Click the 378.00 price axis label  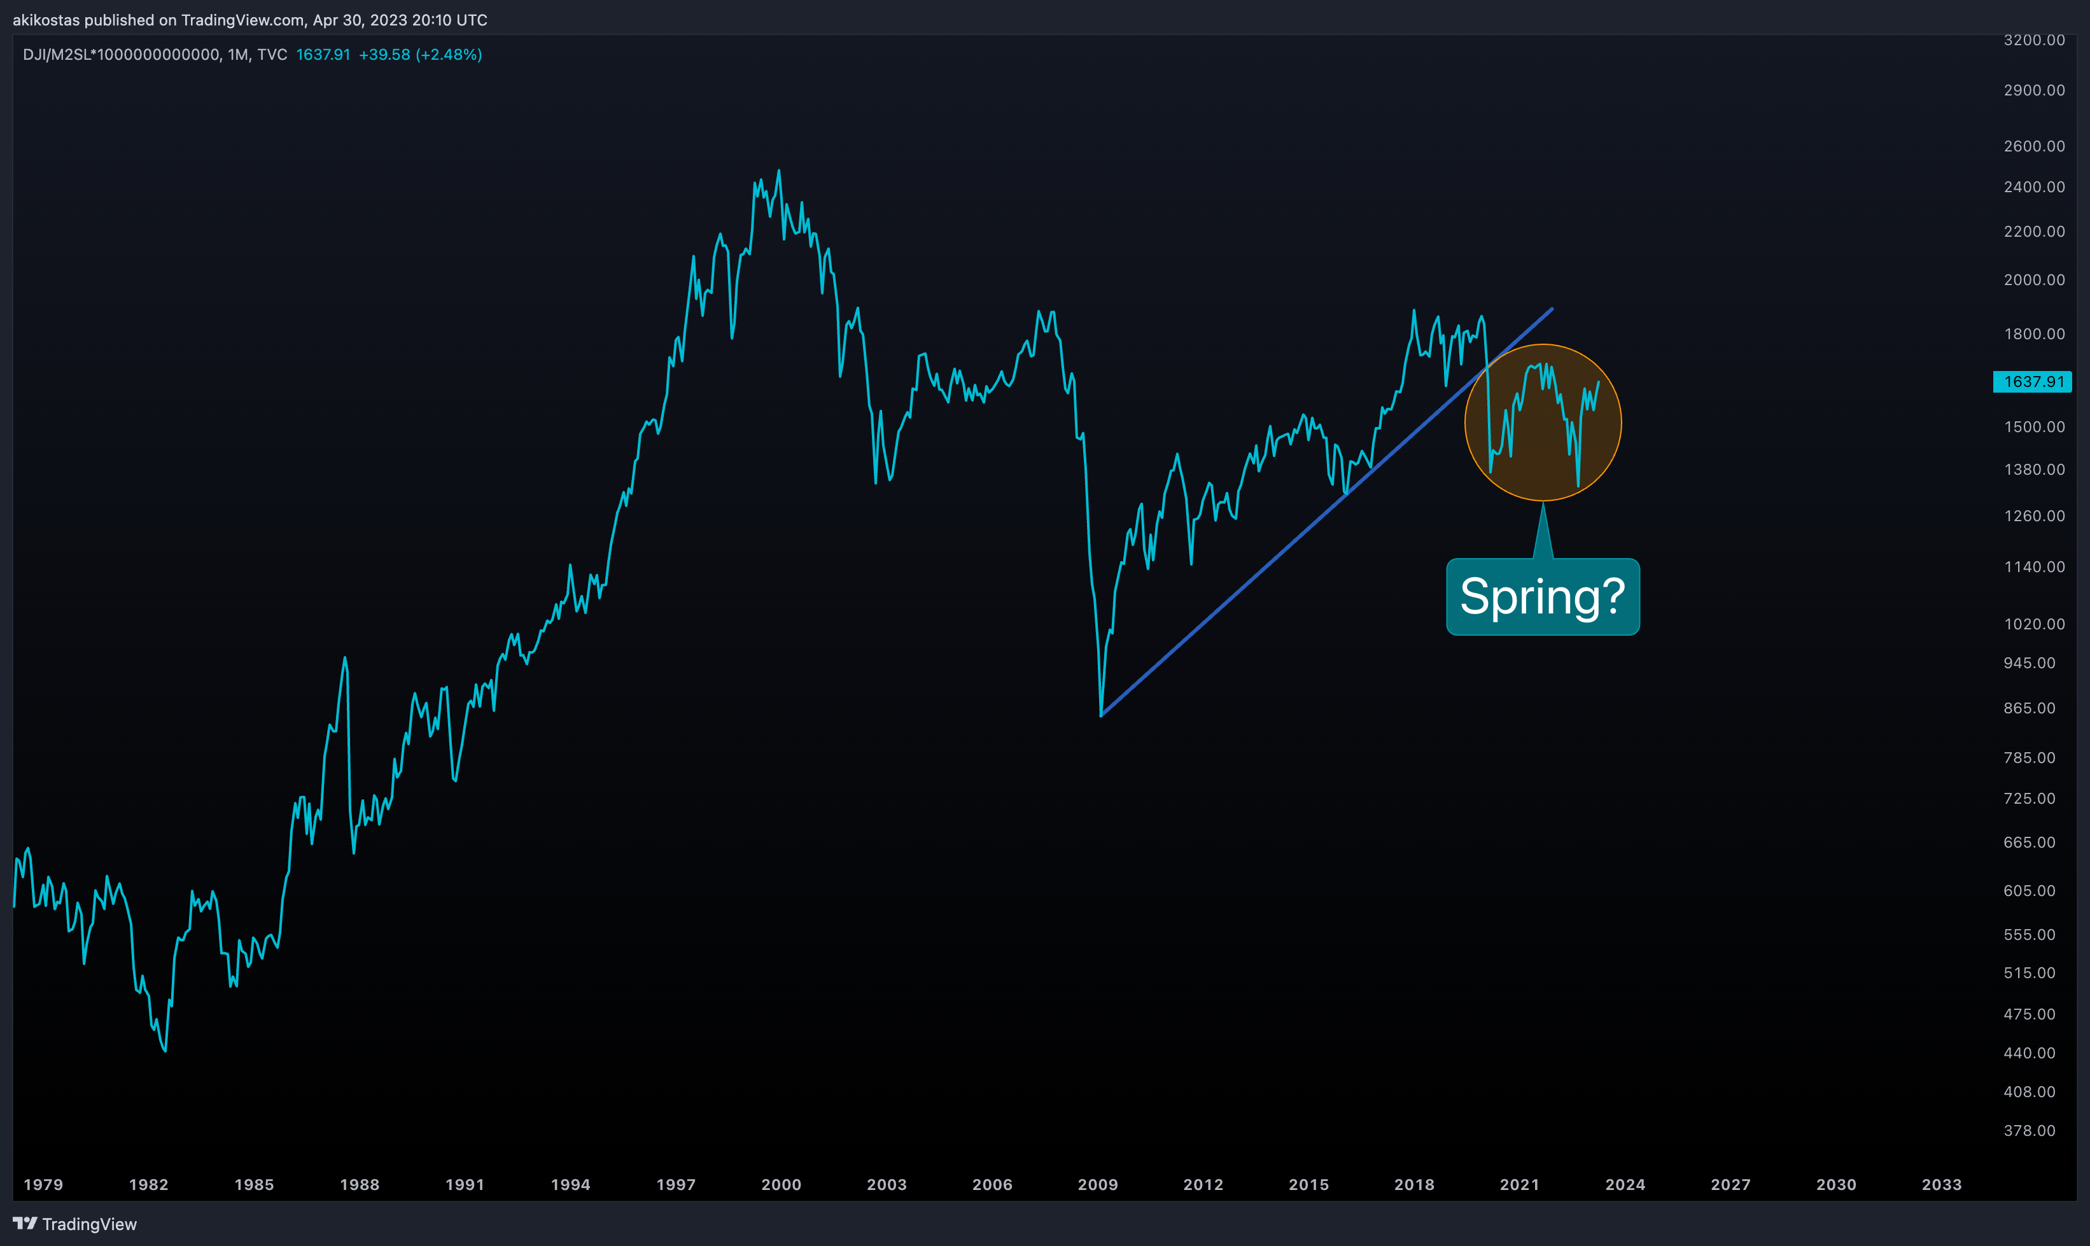(x=2030, y=1131)
